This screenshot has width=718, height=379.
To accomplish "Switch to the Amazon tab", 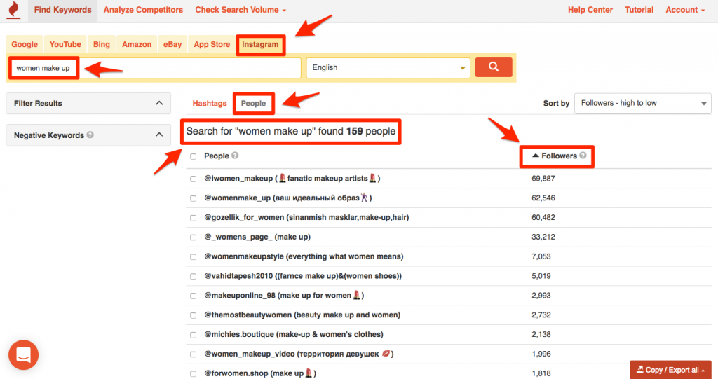I will pyautogui.click(x=137, y=44).
